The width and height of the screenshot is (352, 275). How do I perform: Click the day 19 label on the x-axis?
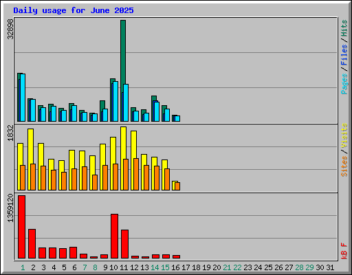[x=206, y=267]
